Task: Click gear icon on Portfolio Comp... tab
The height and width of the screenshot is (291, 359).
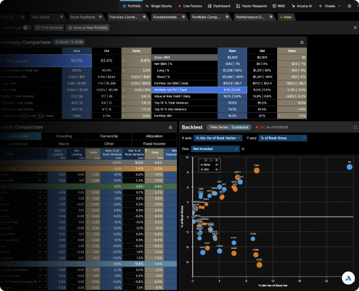Action: tap(227, 17)
